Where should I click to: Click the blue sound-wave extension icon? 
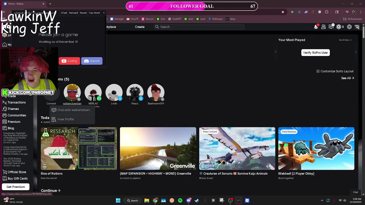[x=299, y=12]
